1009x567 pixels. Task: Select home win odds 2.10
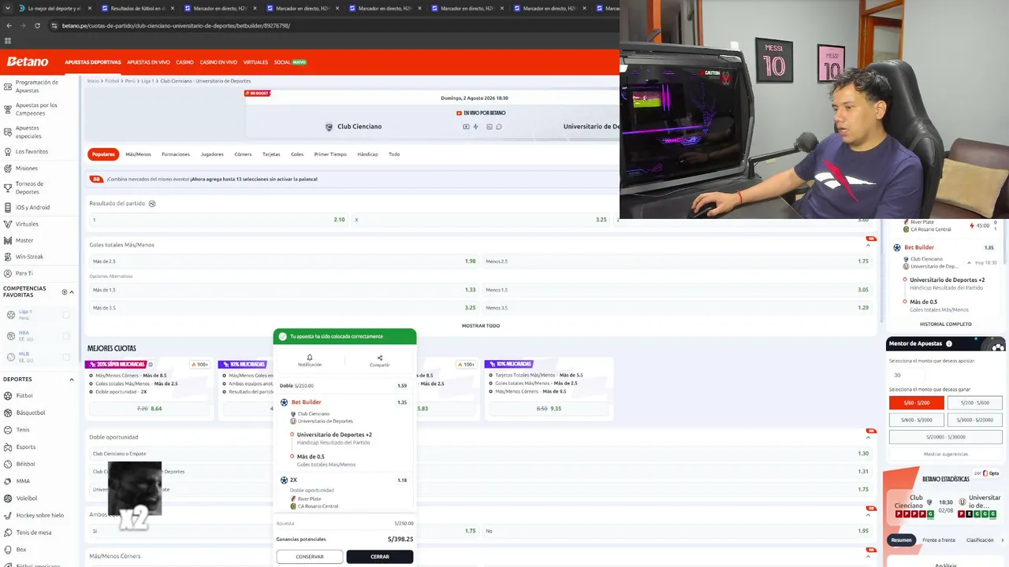[218, 220]
